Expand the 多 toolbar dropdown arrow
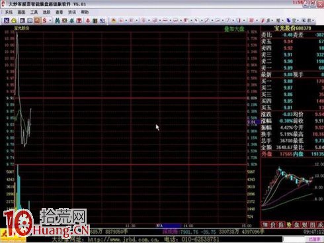Viewport: 324px width, 243px height. [272, 21]
